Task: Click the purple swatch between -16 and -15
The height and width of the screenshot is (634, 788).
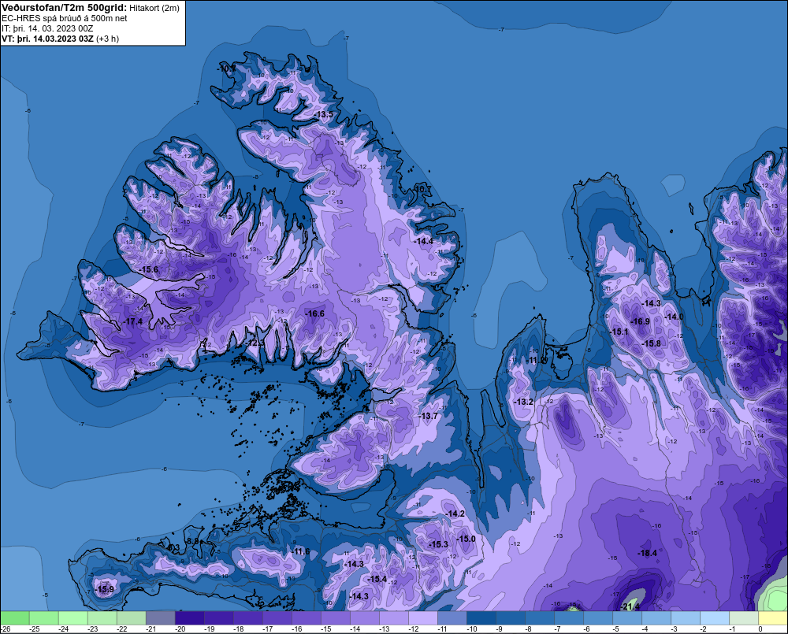Action: click(306, 617)
